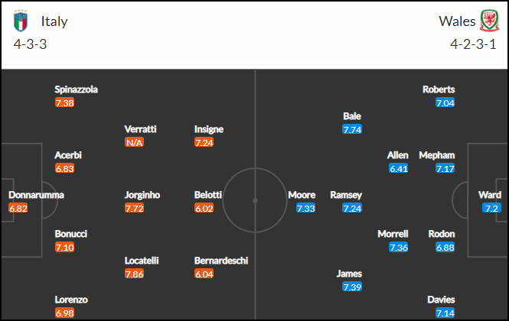Click the Wales dragon crest icon
Image resolution: width=509 pixels, height=321 pixels.
point(490,21)
